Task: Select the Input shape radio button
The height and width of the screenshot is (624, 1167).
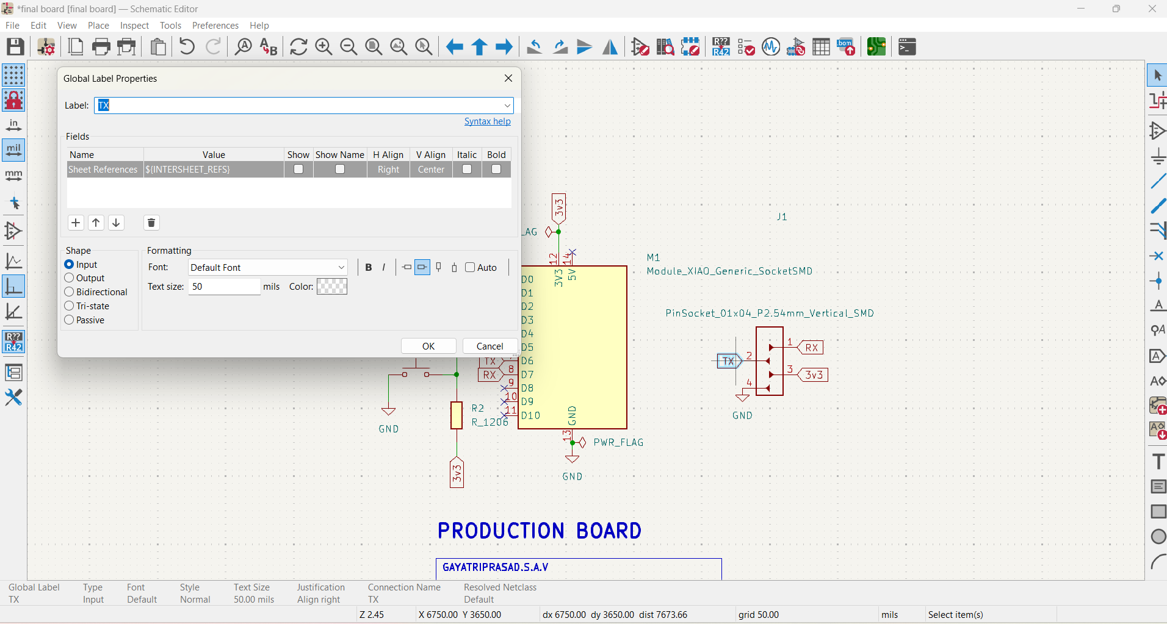Action: coord(69,264)
